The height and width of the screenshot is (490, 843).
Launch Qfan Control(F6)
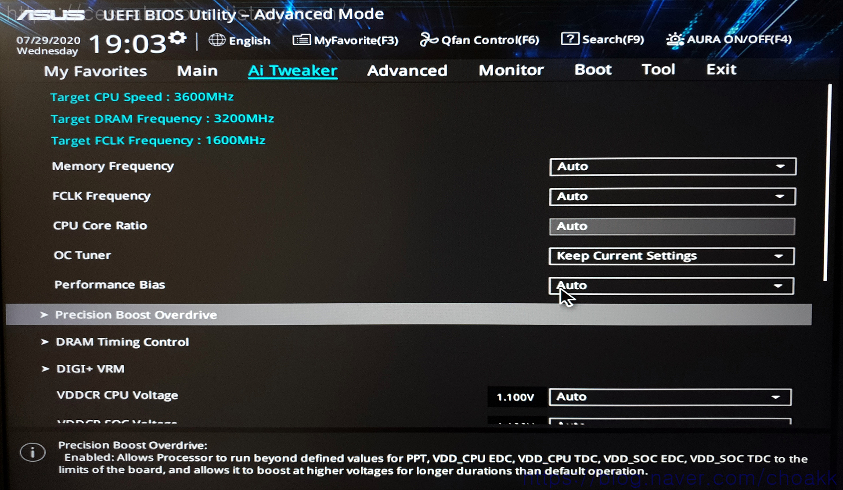pyautogui.click(x=490, y=40)
